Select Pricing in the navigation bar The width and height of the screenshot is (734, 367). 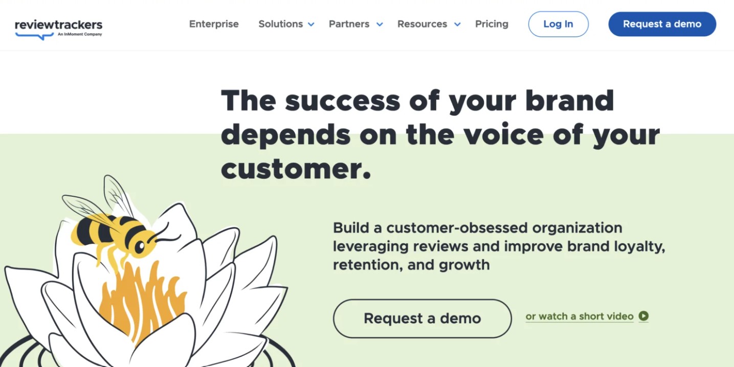492,24
